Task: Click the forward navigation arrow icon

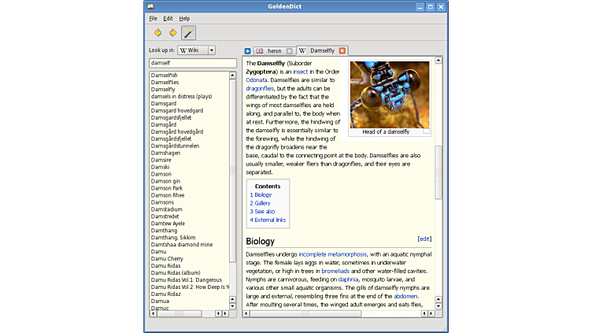Action: [173, 32]
